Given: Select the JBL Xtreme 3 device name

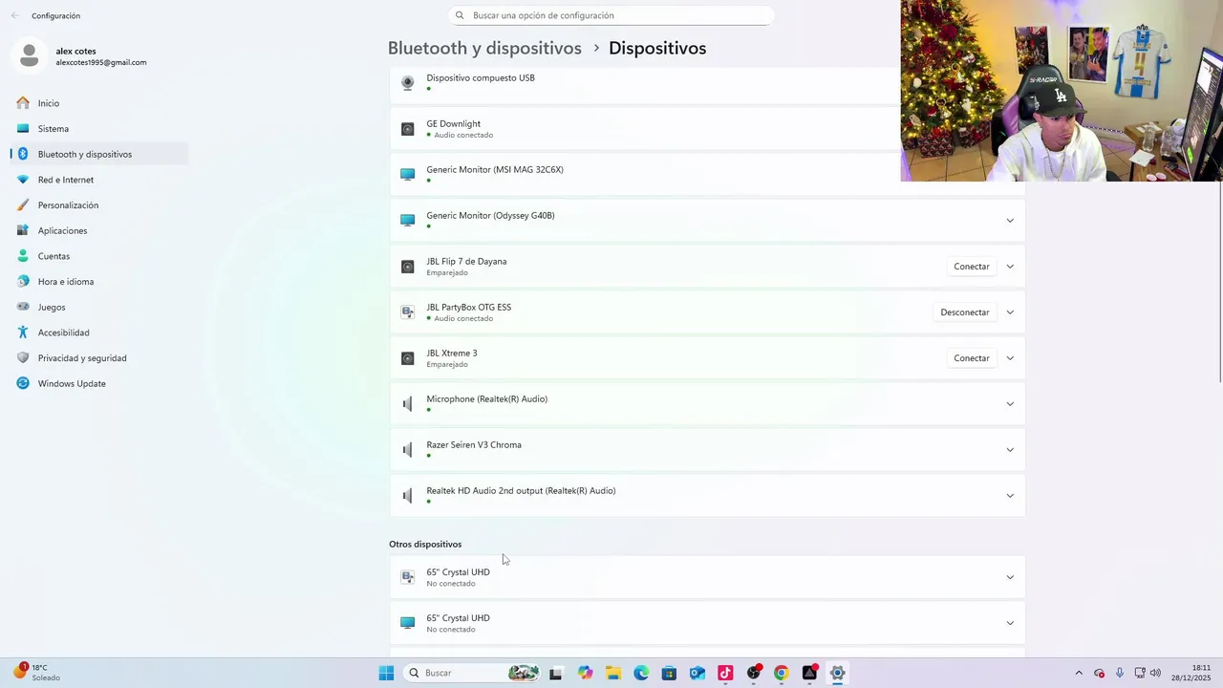Looking at the screenshot, I should [x=452, y=354].
